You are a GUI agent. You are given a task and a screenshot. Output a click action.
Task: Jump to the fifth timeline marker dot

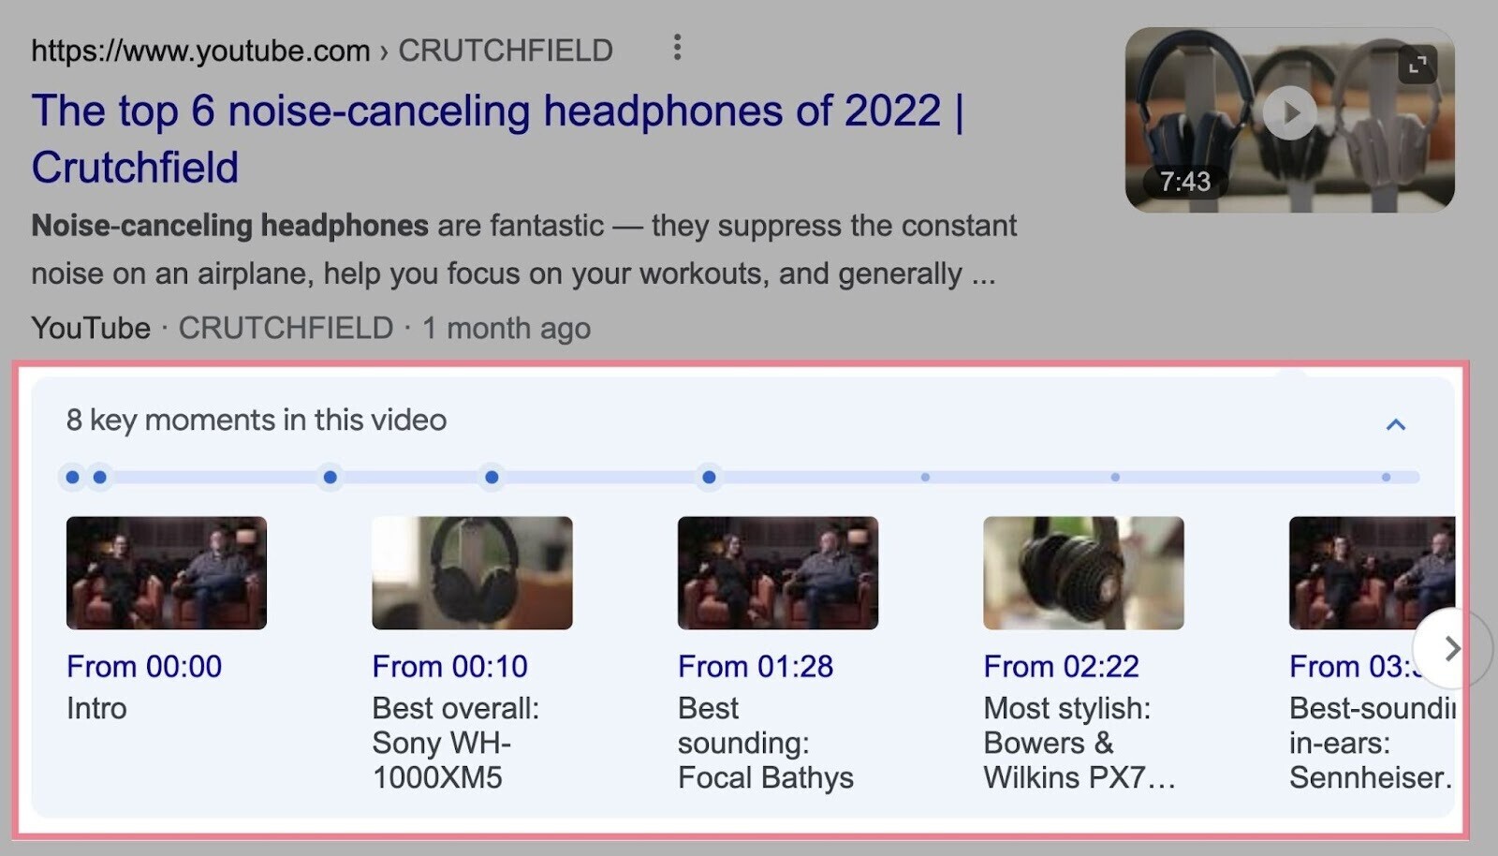pos(709,478)
